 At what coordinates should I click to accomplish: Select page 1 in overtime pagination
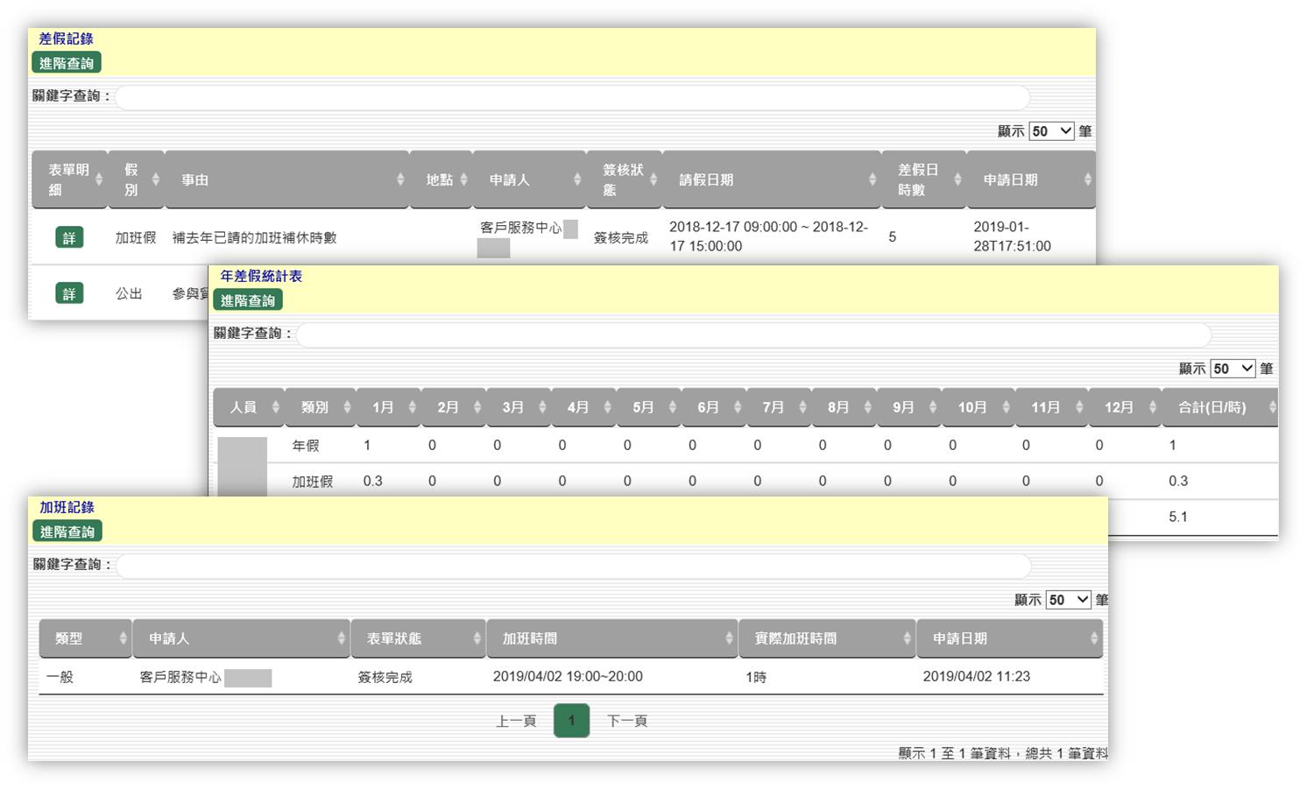pos(571,721)
